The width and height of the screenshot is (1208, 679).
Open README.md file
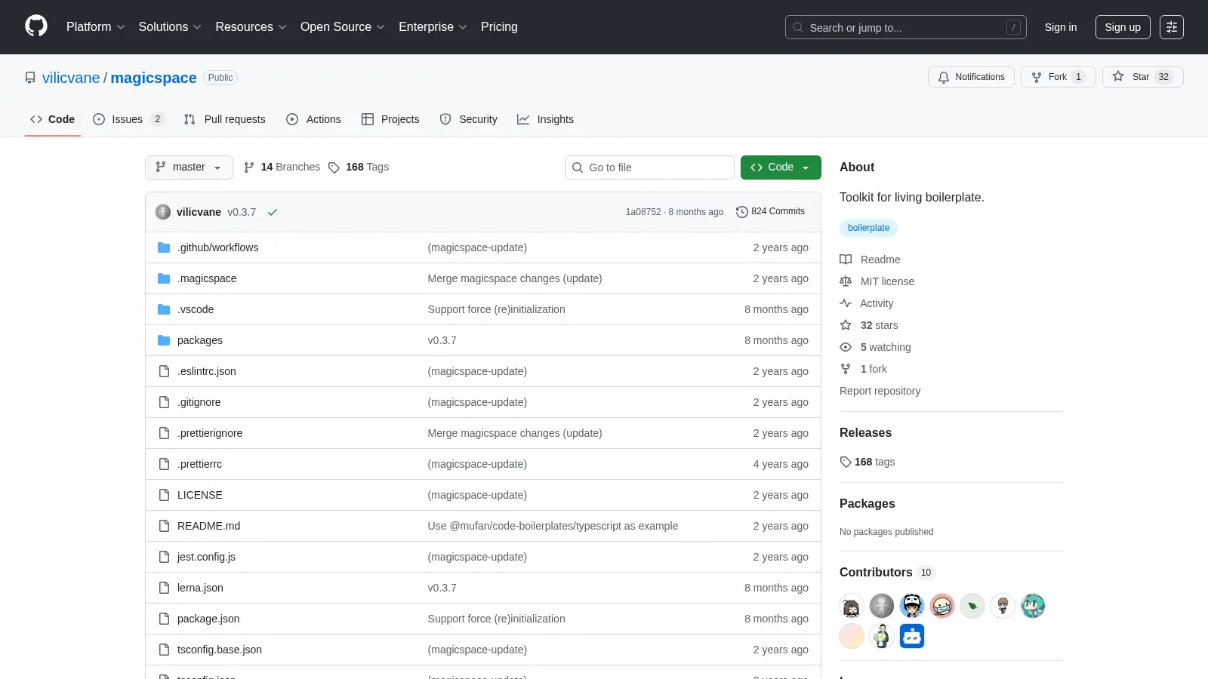(x=208, y=526)
